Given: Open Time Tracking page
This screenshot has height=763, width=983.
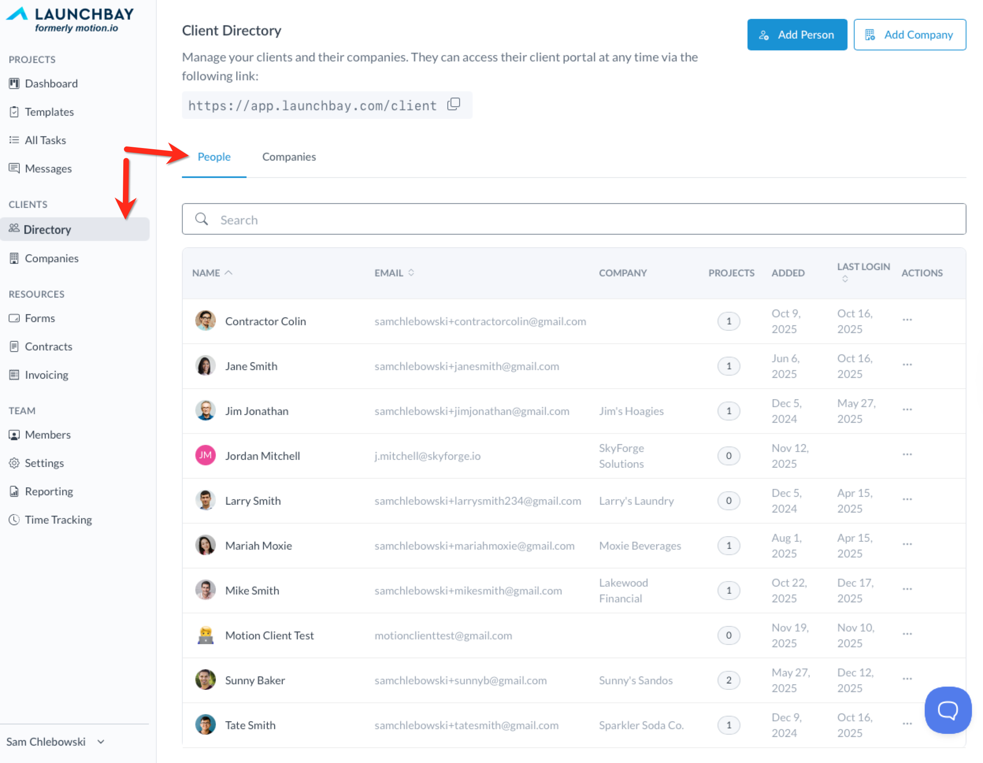Looking at the screenshot, I should click(58, 520).
